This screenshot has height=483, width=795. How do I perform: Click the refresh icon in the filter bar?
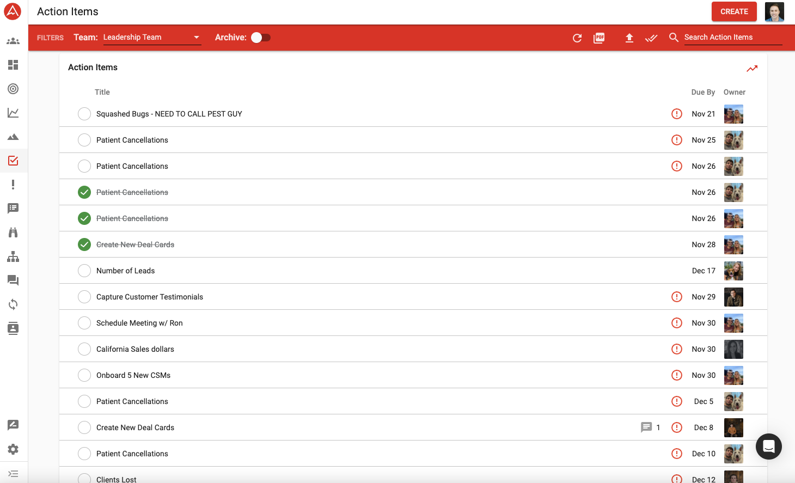tap(577, 38)
